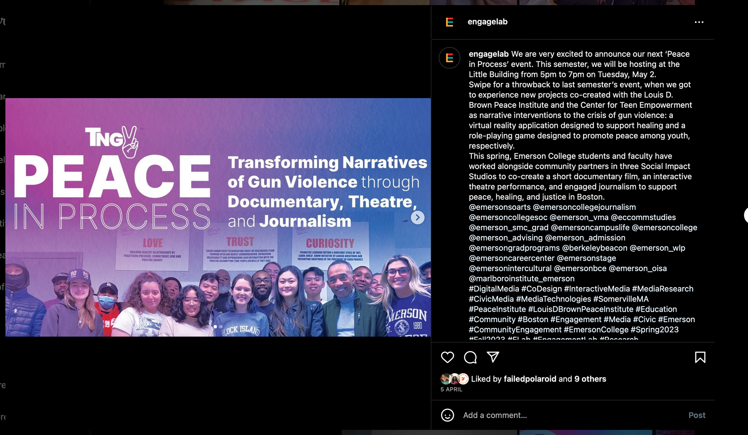Open the @emerson_smc_grad mention
Image resolution: width=748 pixels, height=435 pixels.
click(x=508, y=228)
